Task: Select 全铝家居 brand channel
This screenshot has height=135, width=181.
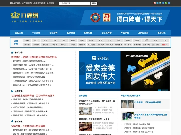Action: click(156, 45)
